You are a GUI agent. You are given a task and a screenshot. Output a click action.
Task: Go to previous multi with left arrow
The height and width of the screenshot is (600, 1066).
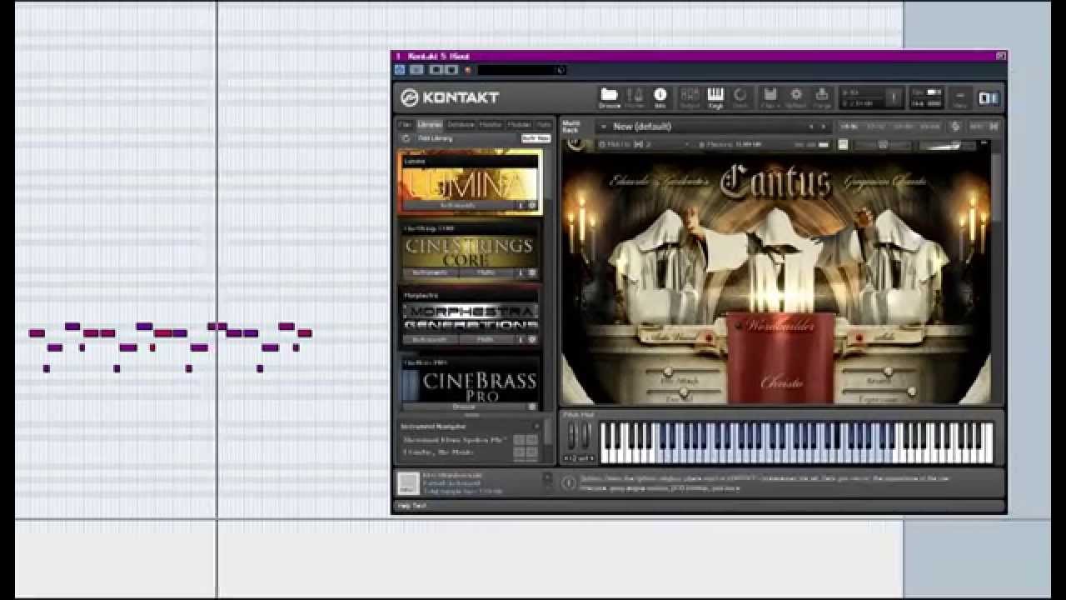[810, 127]
